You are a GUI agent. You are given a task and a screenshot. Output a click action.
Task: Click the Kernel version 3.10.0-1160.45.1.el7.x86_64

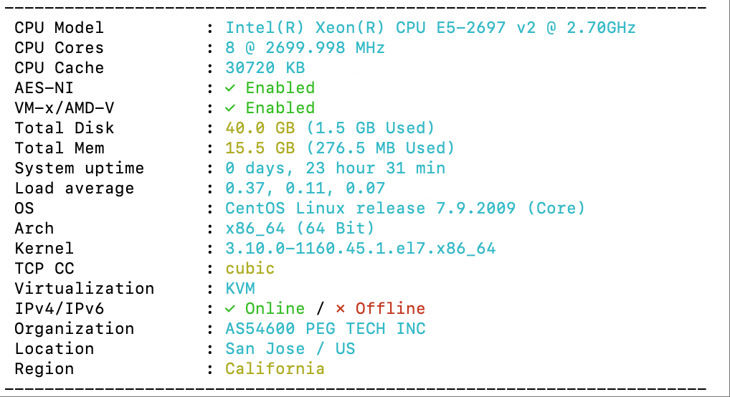[x=361, y=249]
